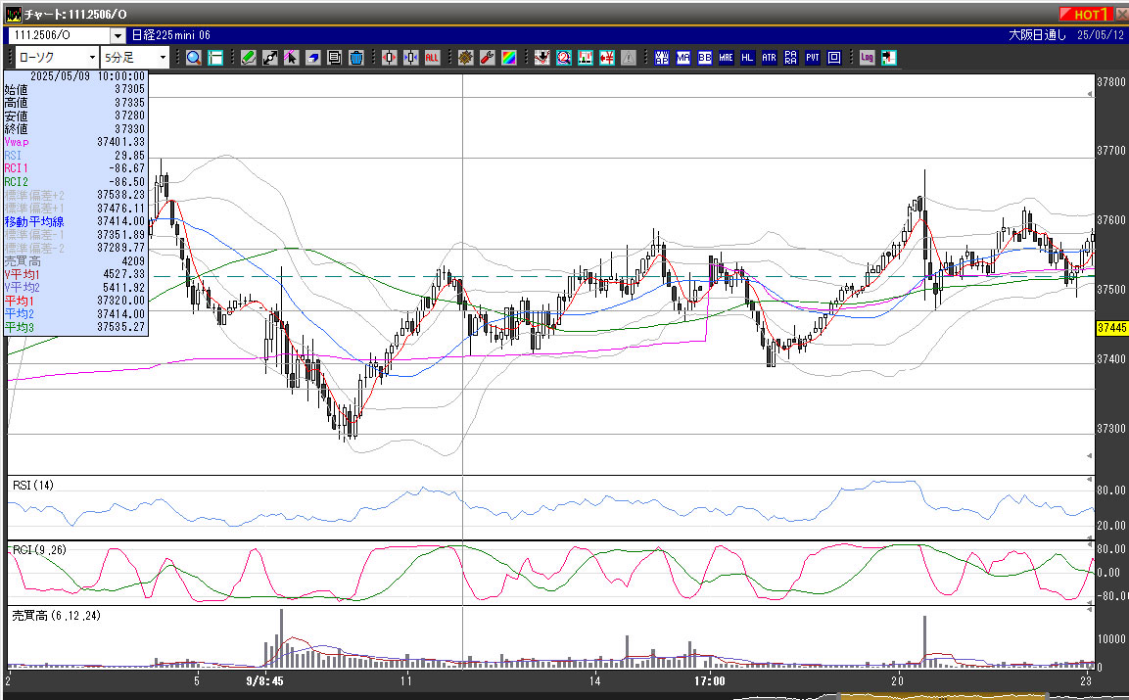Viewport: 1129px width, 700px height.
Task: Click the magnifier zoom tool icon
Action: pyautogui.click(x=194, y=58)
